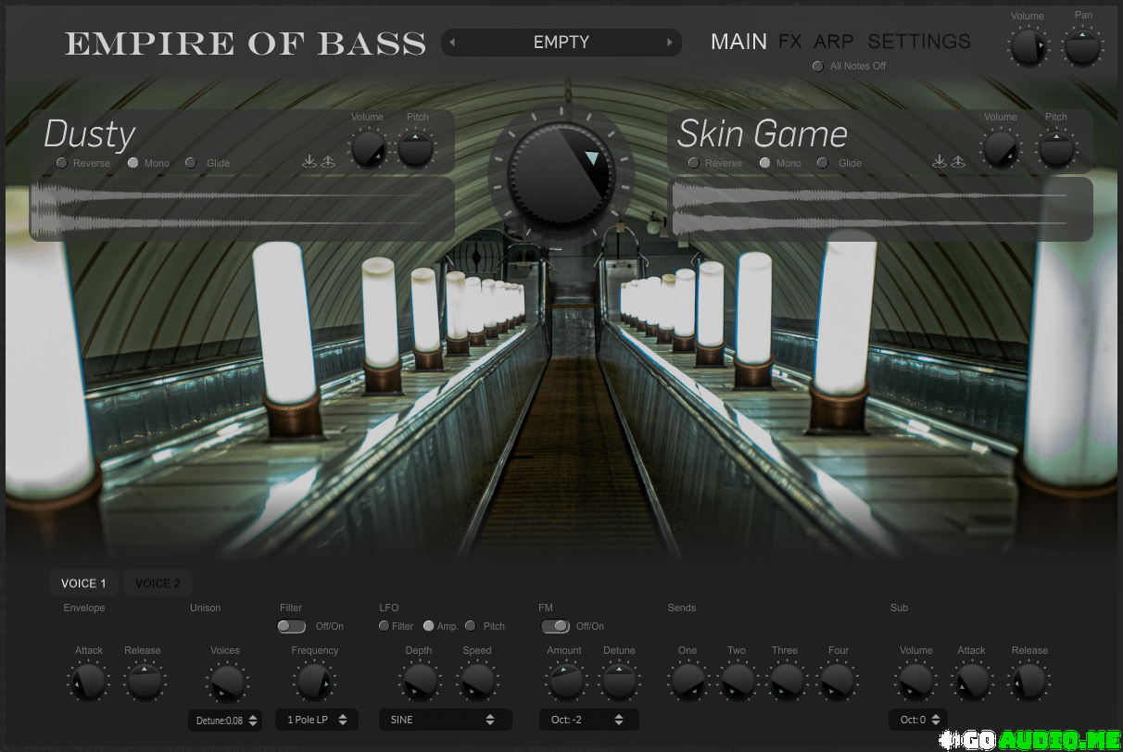Select LFO target Amp.
This screenshot has width=1123, height=752.
428,626
